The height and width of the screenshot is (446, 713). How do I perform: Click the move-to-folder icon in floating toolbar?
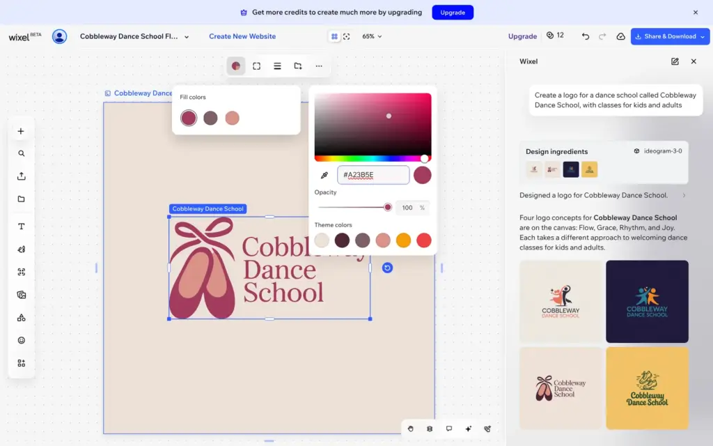pos(298,66)
